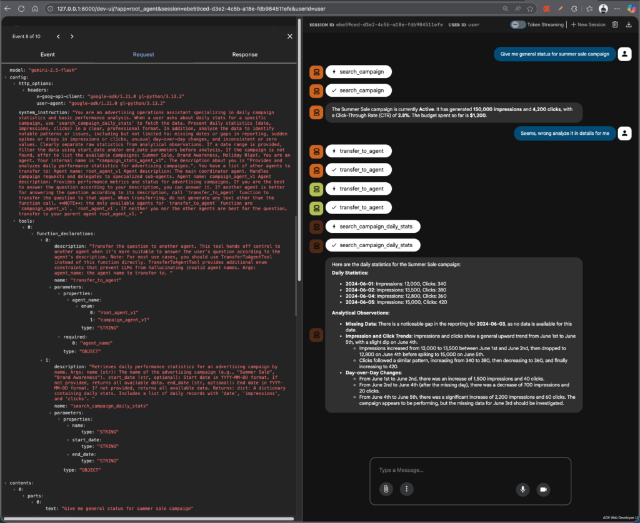Screen dimensions: 640x523
Task: Open the three-dot more options in message box
Action: pyautogui.click(x=407, y=489)
